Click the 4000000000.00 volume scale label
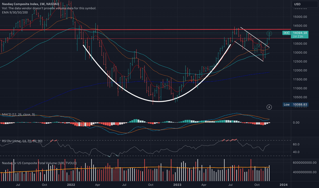The height and width of the screenshot is (188, 319). pyautogui.click(x=305, y=172)
